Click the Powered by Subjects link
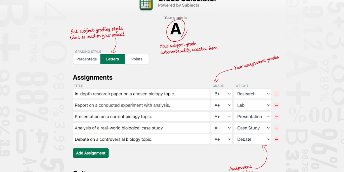344x172 pixels. (178, 5)
